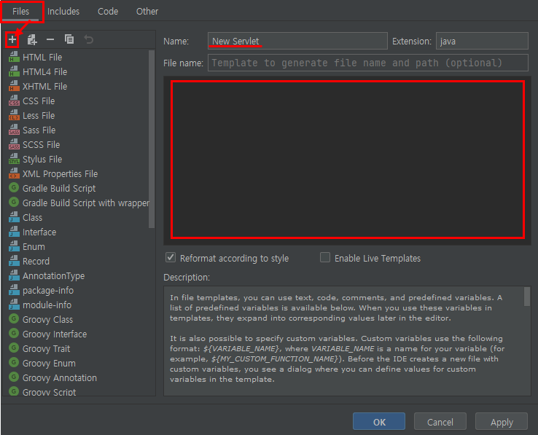Click the Copy Template icon
This screenshot has height=435, width=538.
[69, 39]
